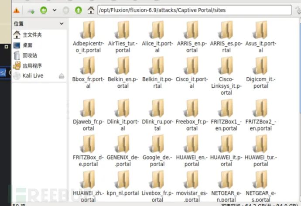Image resolution: width=301 pixels, height=206 pixels.
Task: Select the Dlink_ru.portal folder
Action: [x=157, y=115]
